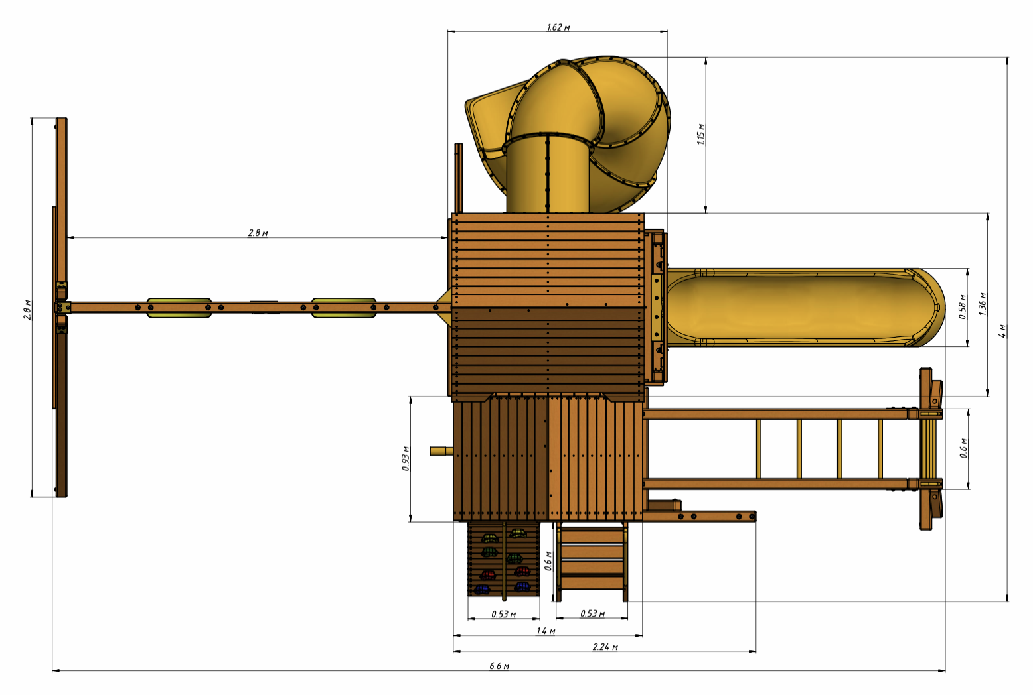This screenshot has height=695, width=1033.
Task: Select the 0.53 м label under step ladder
Action: tap(592, 614)
